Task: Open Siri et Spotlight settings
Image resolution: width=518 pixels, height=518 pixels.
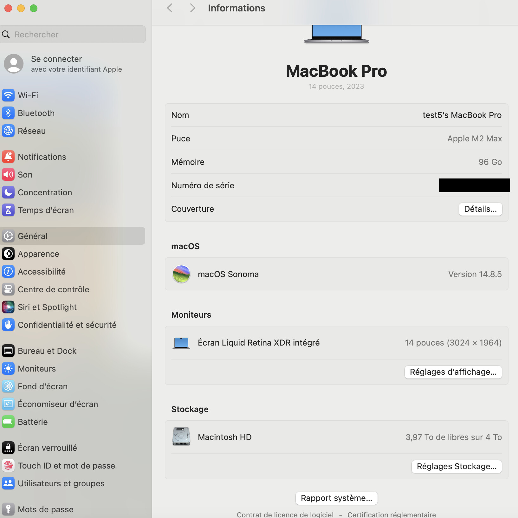Action: [x=47, y=307]
